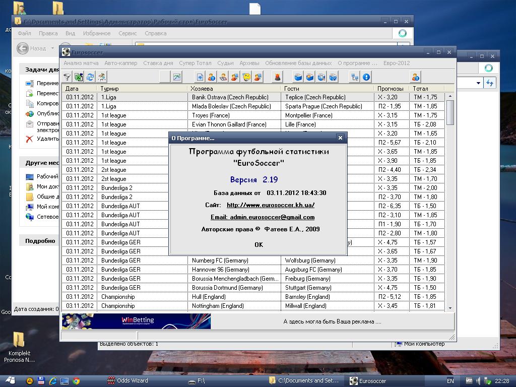The image size is (516, 387).
Task: Click the red siren alarm toolbar icon
Action: coord(278,77)
